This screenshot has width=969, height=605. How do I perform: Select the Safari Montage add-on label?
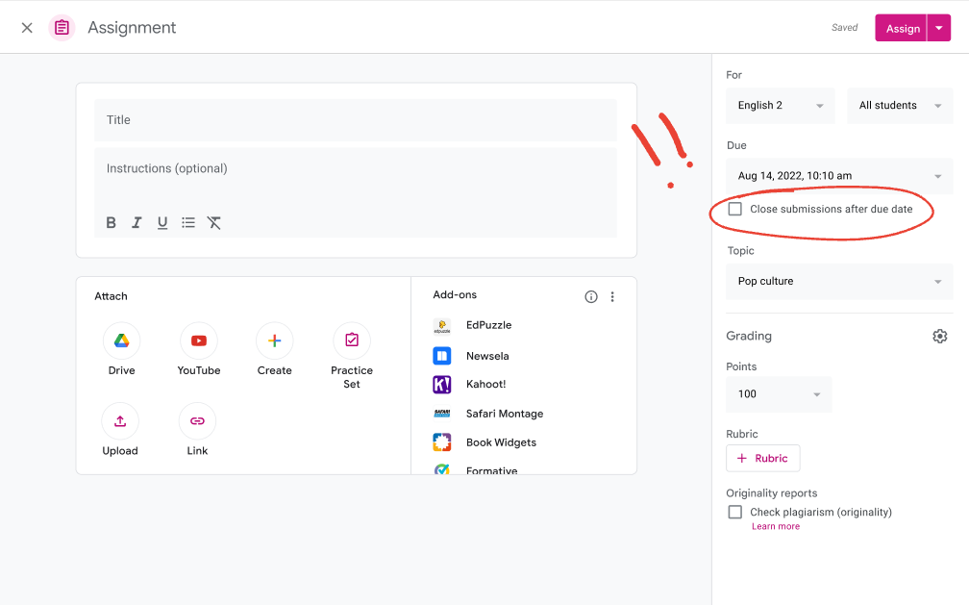click(x=505, y=414)
